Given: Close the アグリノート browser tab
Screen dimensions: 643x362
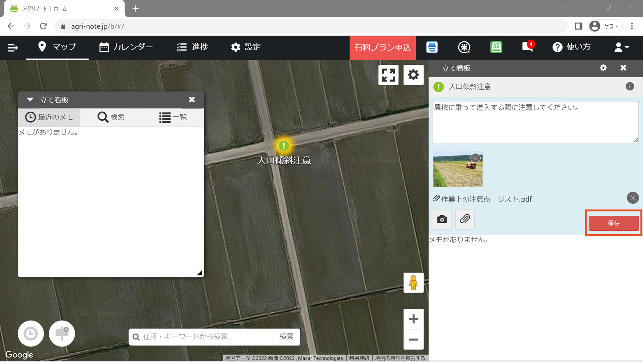Looking at the screenshot, I should pos(117,9).
